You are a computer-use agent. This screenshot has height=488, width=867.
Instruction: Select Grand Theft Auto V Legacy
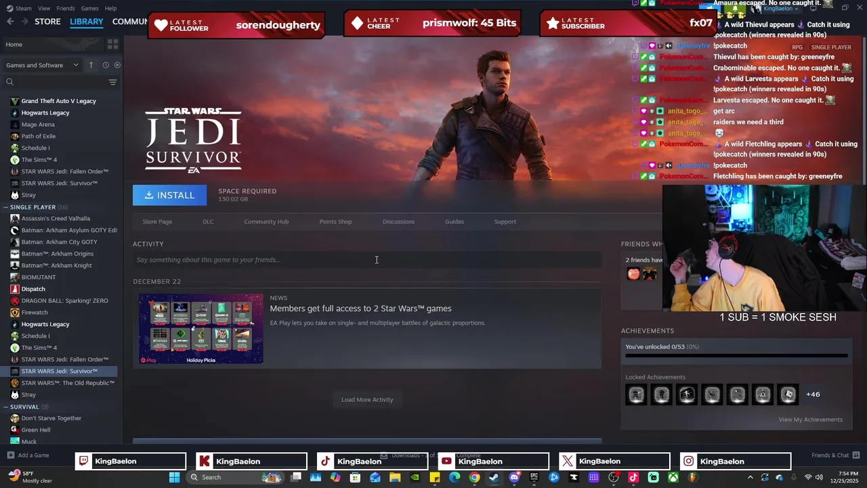[59, 101]
